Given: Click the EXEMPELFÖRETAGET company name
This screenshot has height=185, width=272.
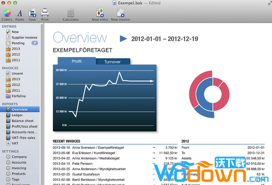Looking at the screenshot, I should [x=83, y=50].
